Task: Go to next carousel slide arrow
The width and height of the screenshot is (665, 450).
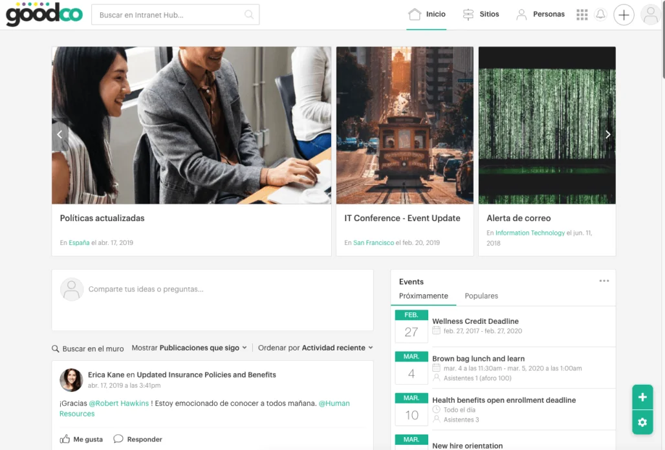Action: (x=607, y=134)
